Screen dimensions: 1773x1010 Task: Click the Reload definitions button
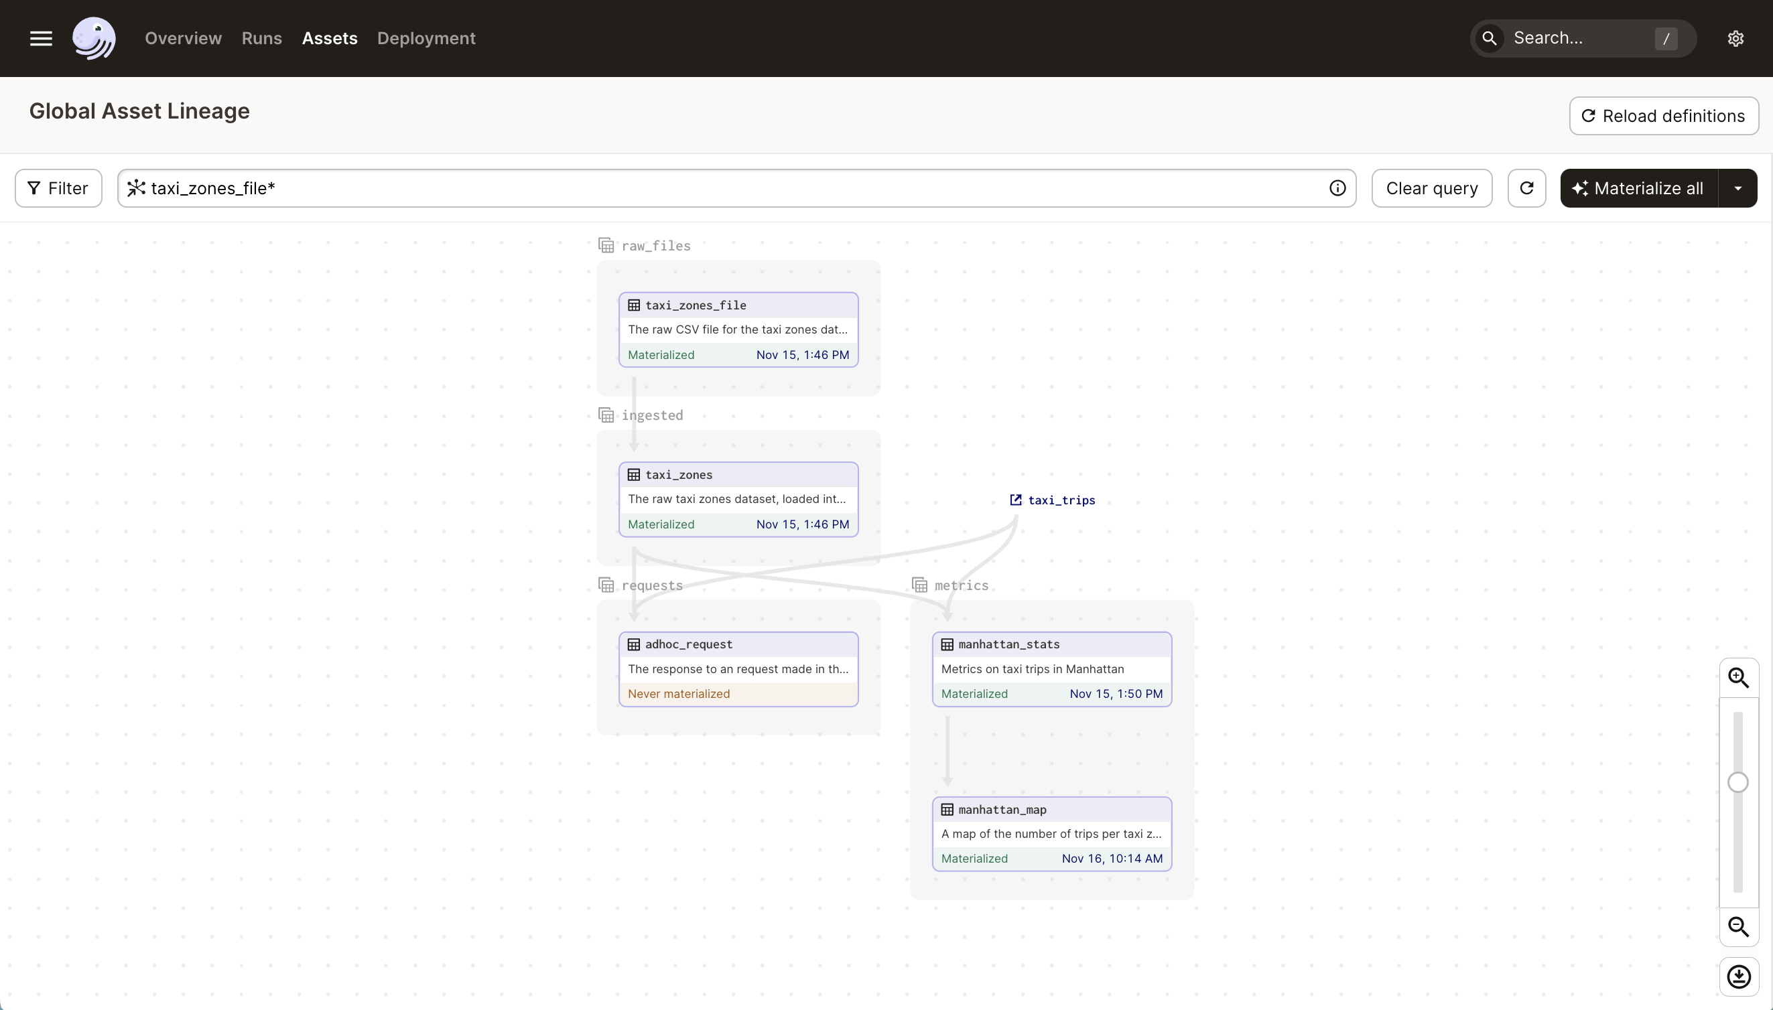1662,116
